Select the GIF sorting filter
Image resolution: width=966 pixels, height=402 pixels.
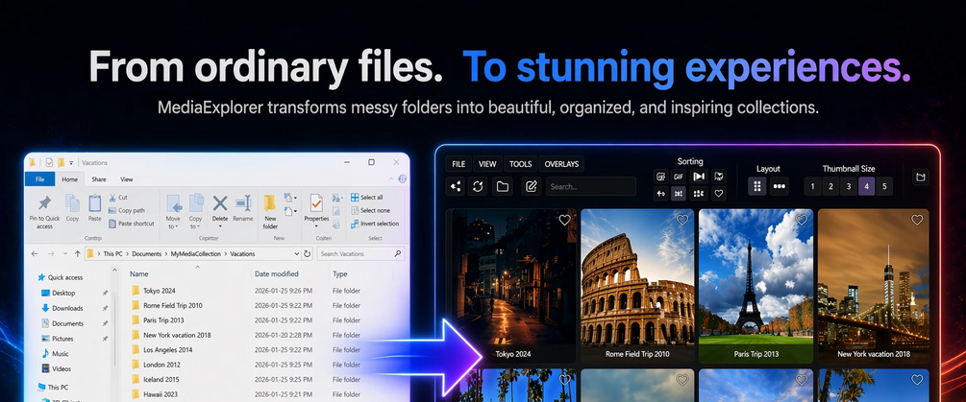coord(679,177)
